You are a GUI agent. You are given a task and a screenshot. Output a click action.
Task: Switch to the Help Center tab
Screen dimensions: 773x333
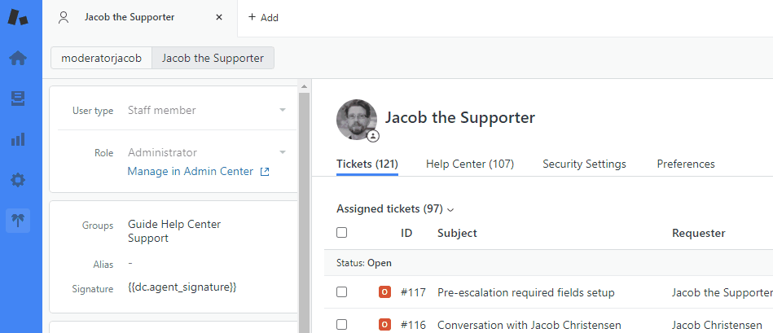point(469,164)
